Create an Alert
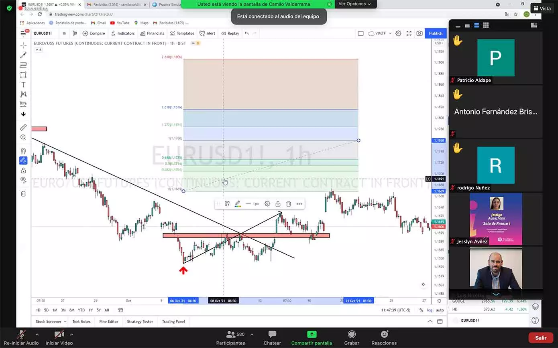Screen dimensions: 558x348 (x=208, y=33)
